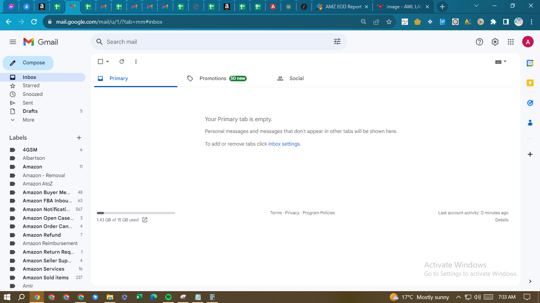Image resolution: width=540 pixels, height=303 pixels.
Task: Bookmark this page star icon
Action: (x=389, y=22)
